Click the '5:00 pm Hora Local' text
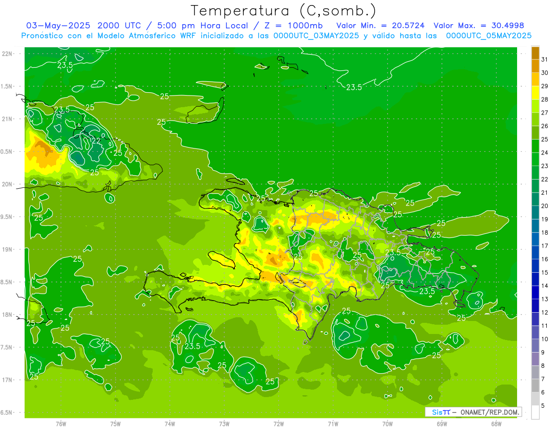This screenshot has height=430, width=557. click(x=203, y=26)
